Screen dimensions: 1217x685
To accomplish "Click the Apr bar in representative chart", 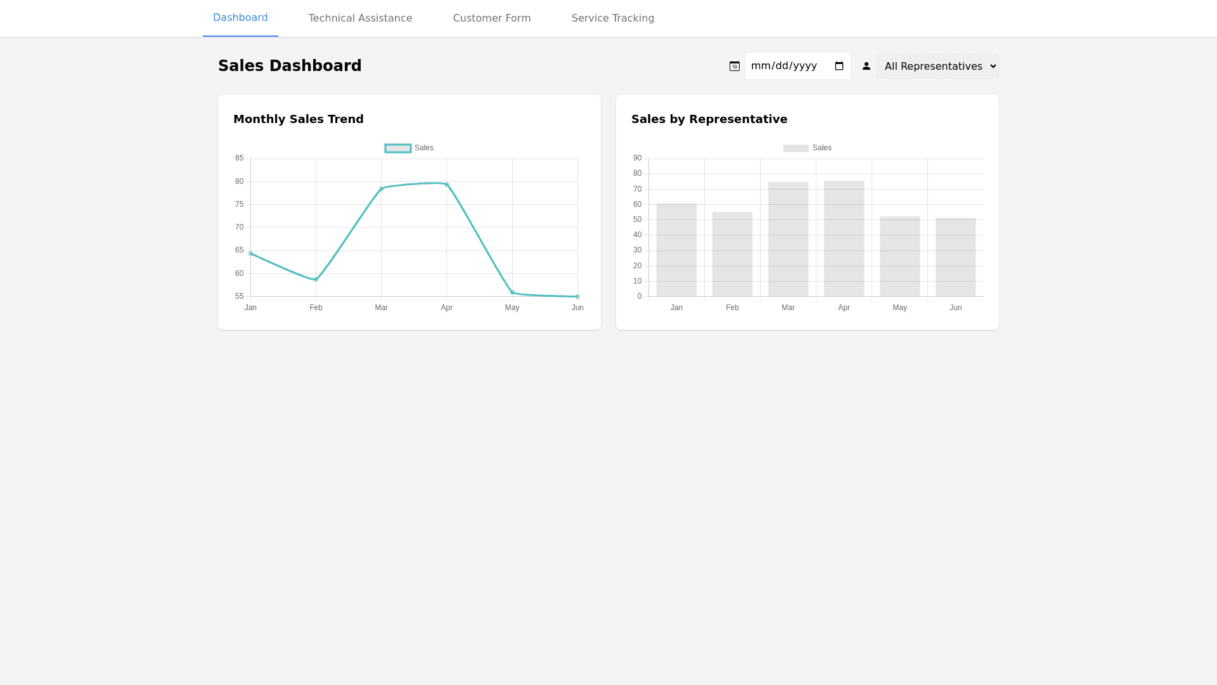I will point(844,239).
